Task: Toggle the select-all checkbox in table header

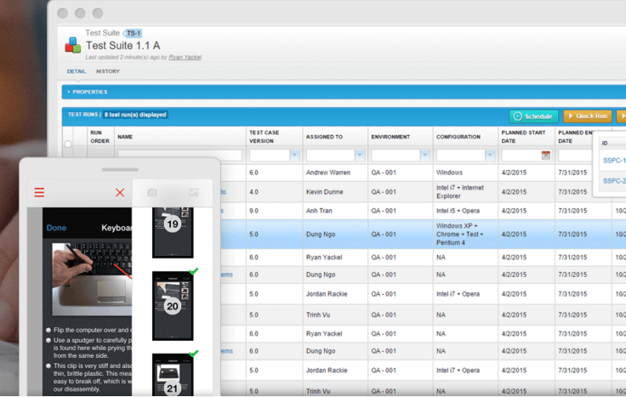Action: [x=68, y=144]
